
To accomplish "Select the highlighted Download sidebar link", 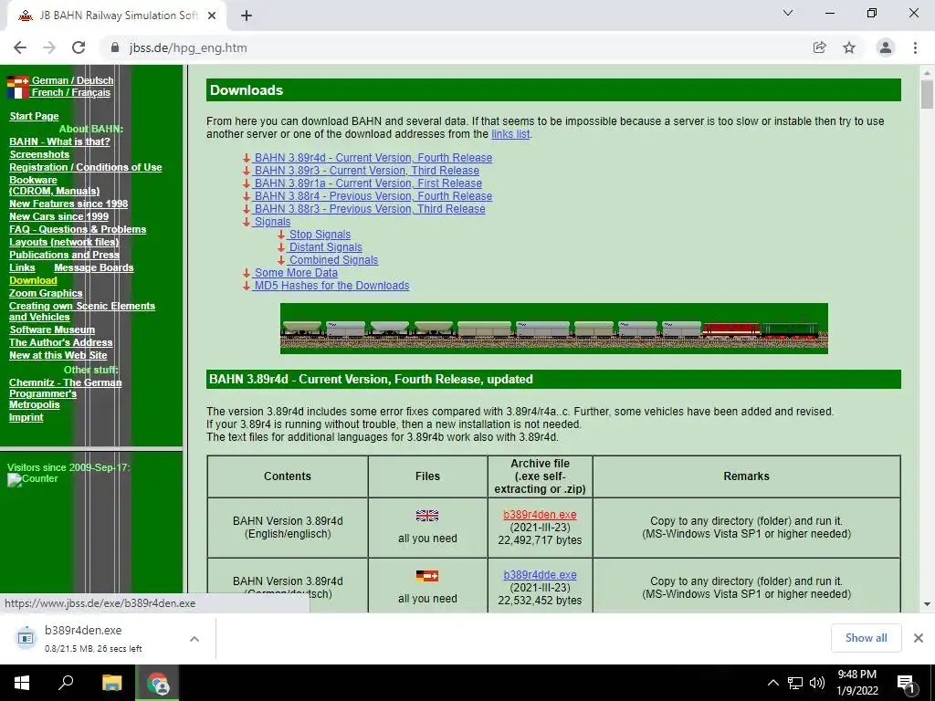I will coord(33,281).
